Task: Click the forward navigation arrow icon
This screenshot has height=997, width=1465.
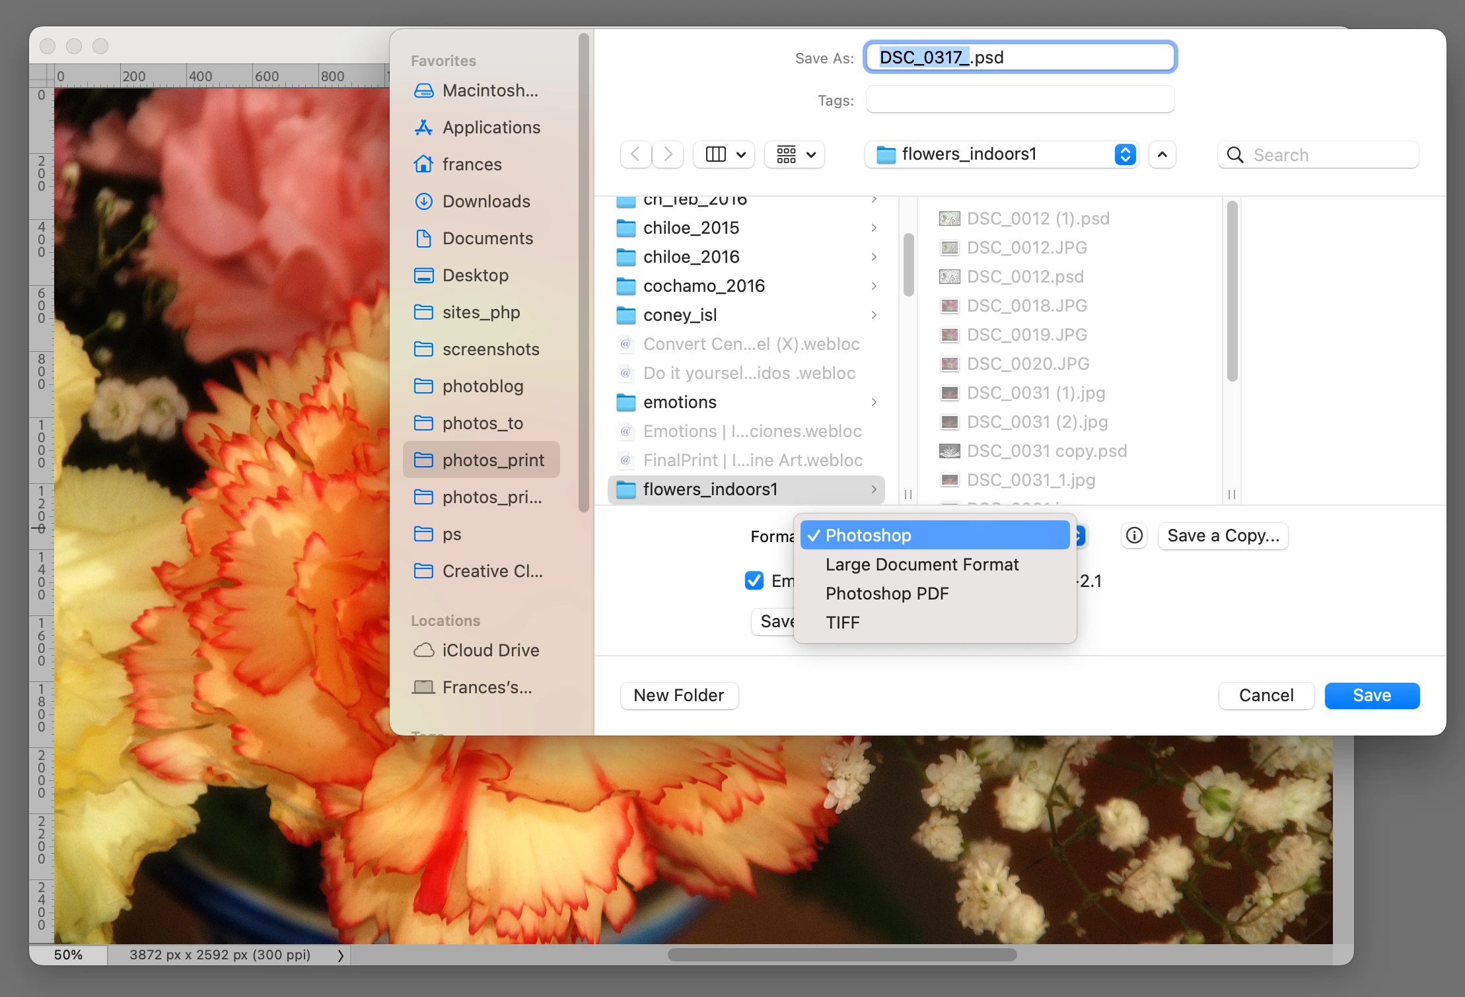Action: coord(668,155)
